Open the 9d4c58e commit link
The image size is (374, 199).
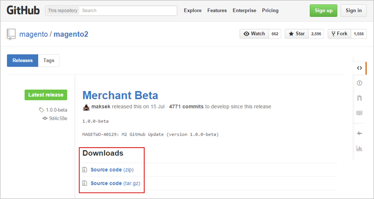(58, 118)
